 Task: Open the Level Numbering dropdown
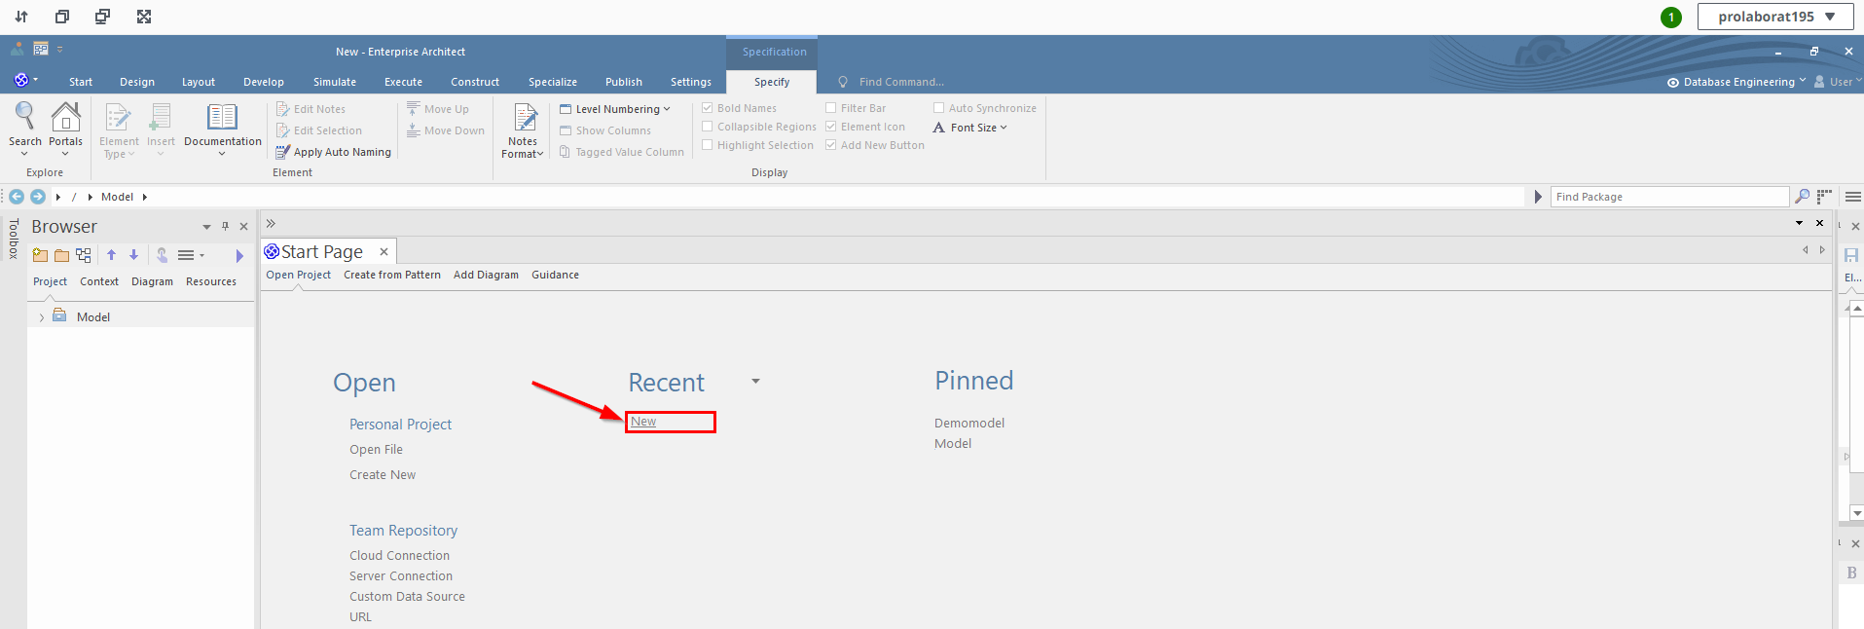pos(615,109)
